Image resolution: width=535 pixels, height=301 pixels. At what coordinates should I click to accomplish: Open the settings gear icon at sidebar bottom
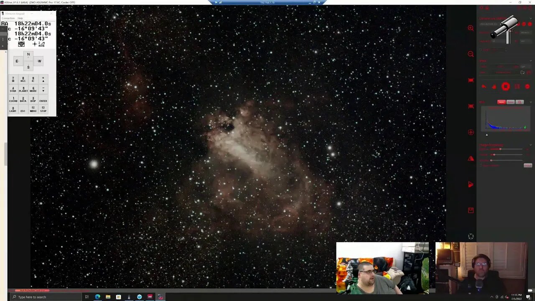471,237
